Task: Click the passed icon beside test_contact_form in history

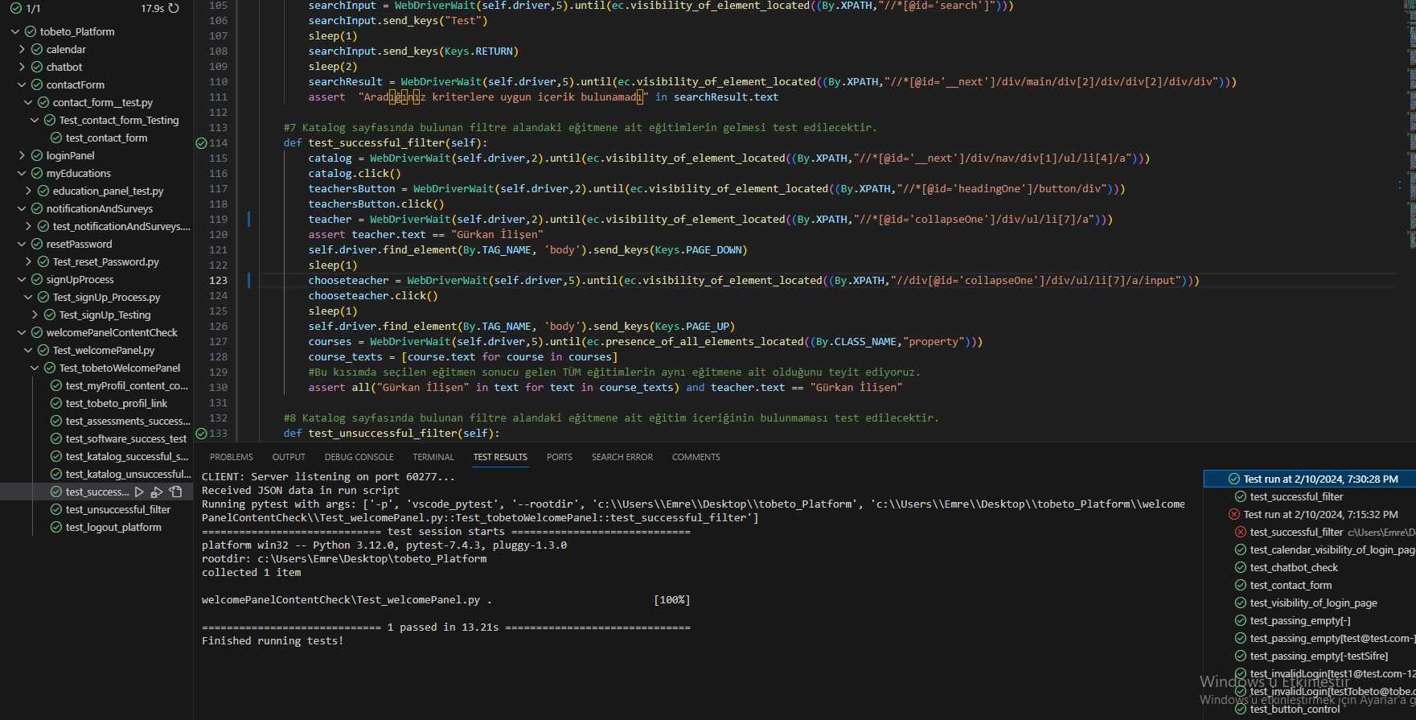Action: (x=1241, y=585)
